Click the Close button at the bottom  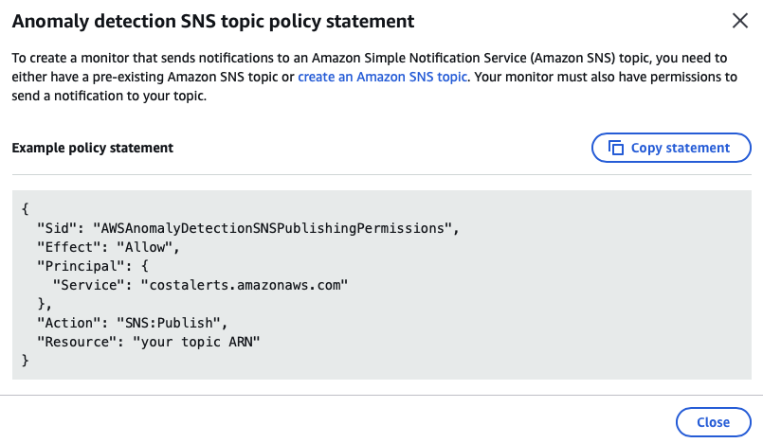tap(713, 422)
